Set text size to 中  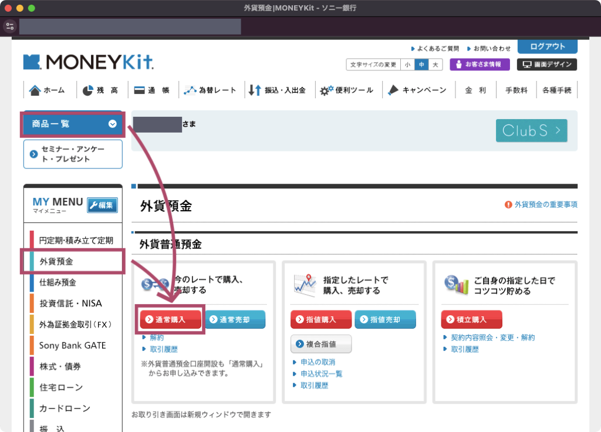pos(421,65)
